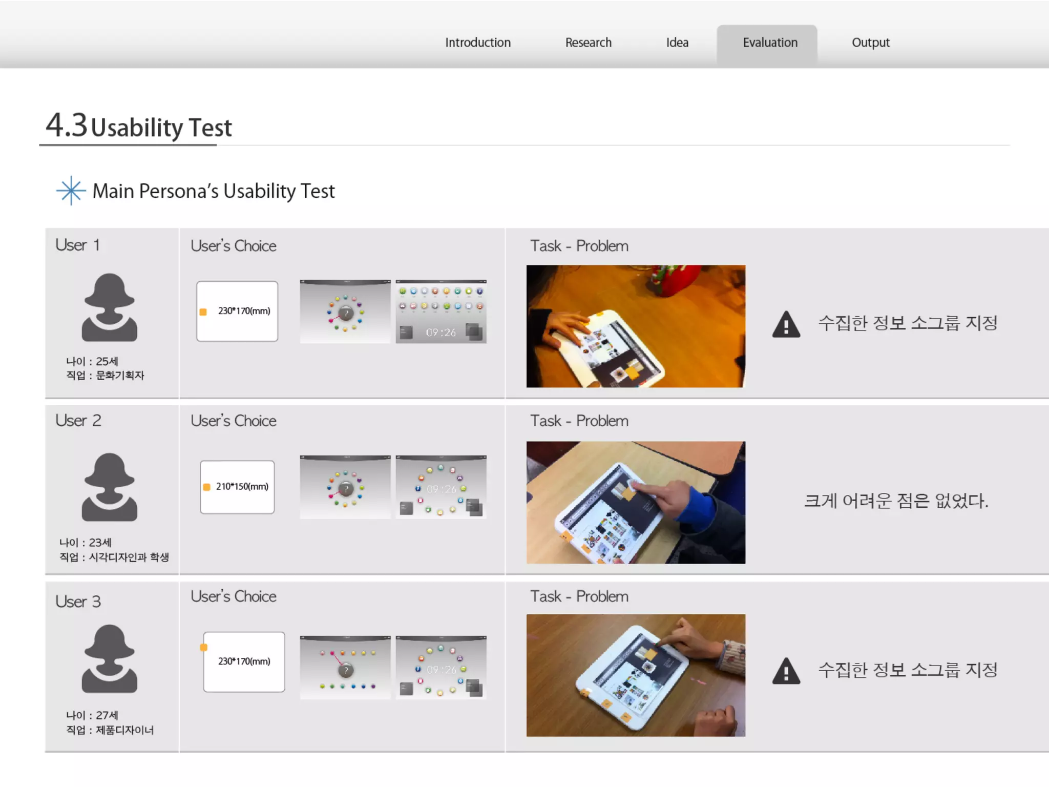Select User 1's 230*170(mm) size card
1049x787 pixels.
[x=237, y=311]
